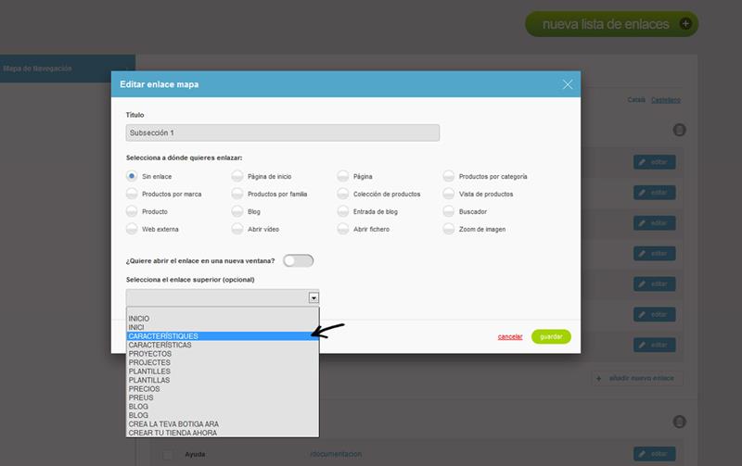This screenshot has width=742, height=466.
Task: Click the enlace superior dropdown arrow
Action: [x=313, y=297]
